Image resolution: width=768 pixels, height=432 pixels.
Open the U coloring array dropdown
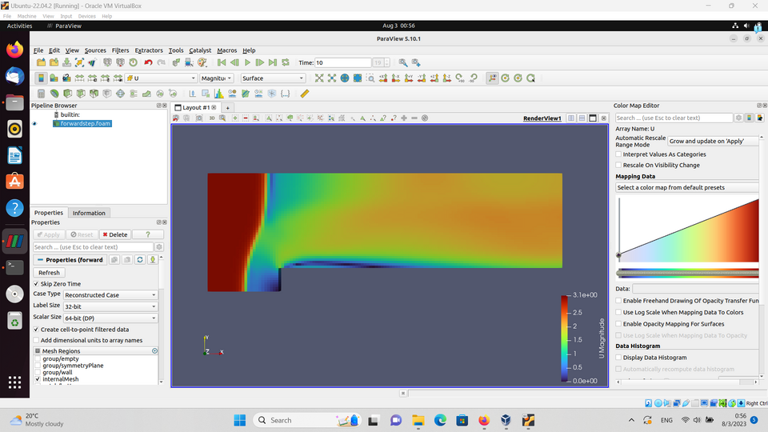(x=161, y=78)
